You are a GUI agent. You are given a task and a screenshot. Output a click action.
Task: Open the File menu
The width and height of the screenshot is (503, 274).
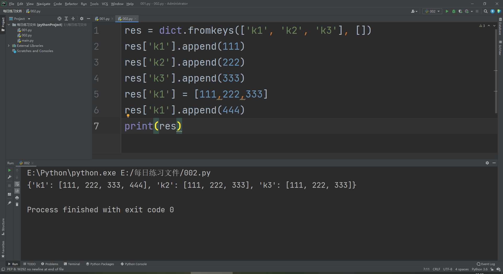click(12, 4)
